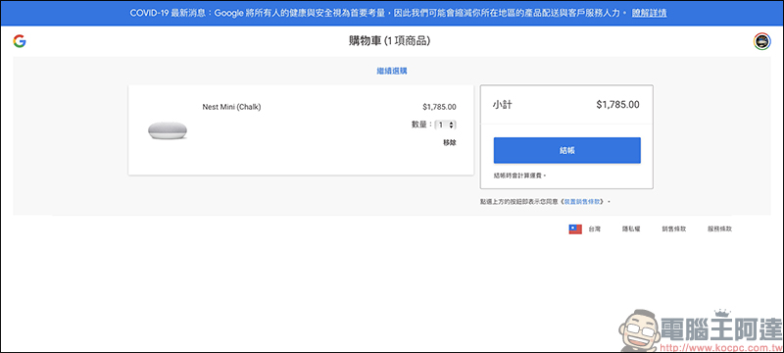Click the 結帳時會計算運費 note

pos(520,176)
